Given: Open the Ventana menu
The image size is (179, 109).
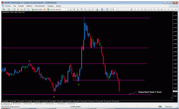Looking at the screenshot, I should pyautogui.click(x=50, y=6).
